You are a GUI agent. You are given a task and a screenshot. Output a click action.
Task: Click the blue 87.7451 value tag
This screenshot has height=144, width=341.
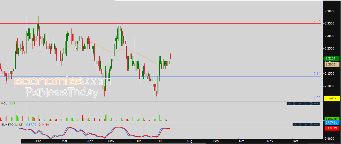click(x=332, y=123)
